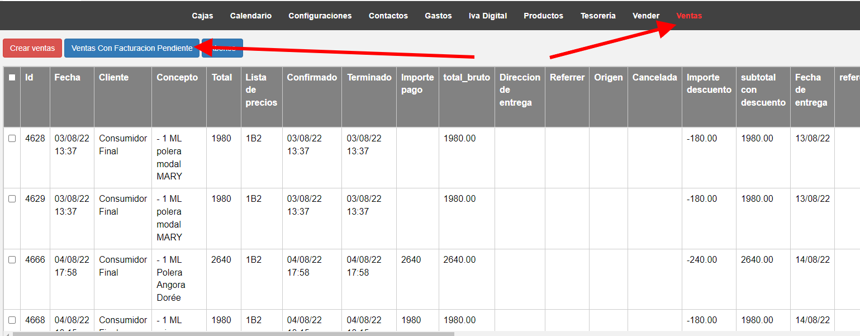Click the red Crear ventas button
The image size is (860, 336).
tap(32, 48)
